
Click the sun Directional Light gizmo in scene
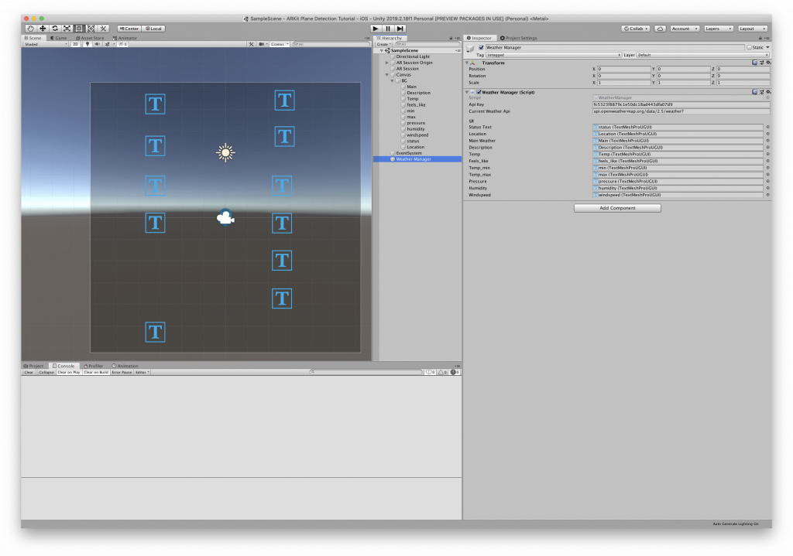[225, 152]
